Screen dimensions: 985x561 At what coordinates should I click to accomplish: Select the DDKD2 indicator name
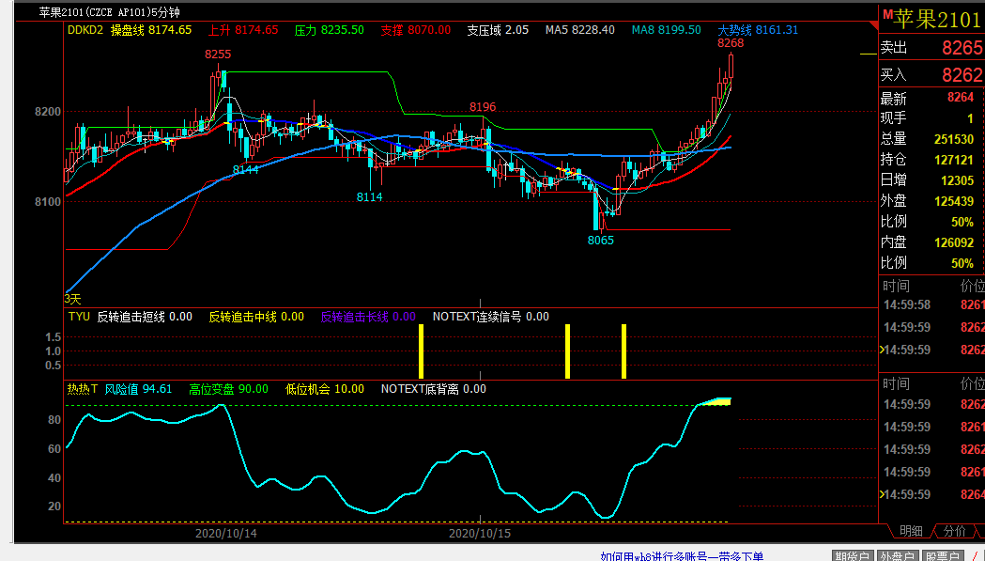[85, 30]
